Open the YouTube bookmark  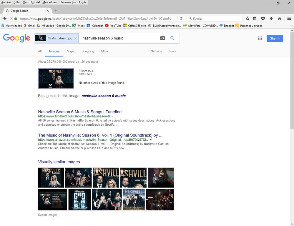point(114,26)
